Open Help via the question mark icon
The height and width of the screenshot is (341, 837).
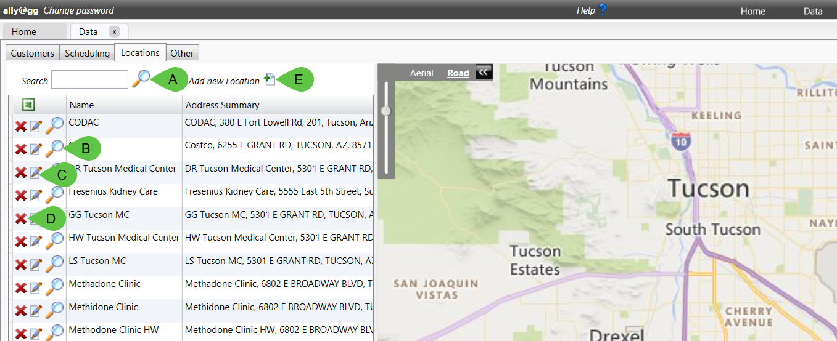tap(602, 10)
